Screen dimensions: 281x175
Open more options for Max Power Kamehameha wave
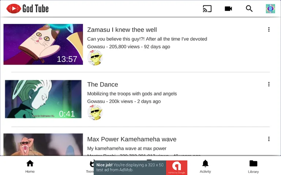click(269, 139)
